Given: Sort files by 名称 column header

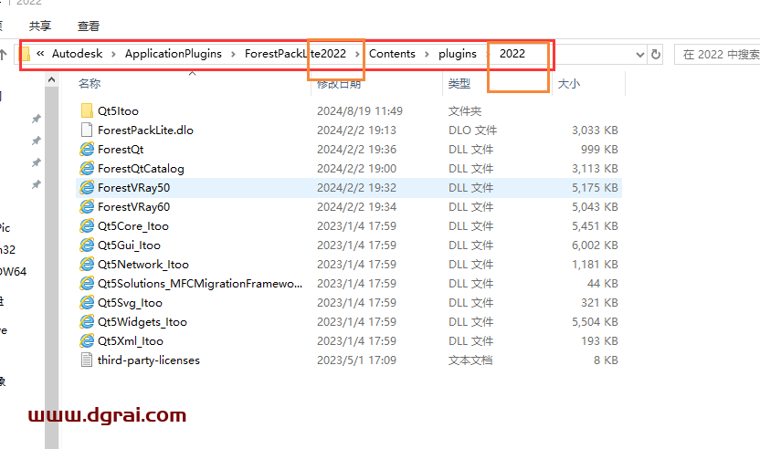Looking at the screenshot, I should pos(90,84).
